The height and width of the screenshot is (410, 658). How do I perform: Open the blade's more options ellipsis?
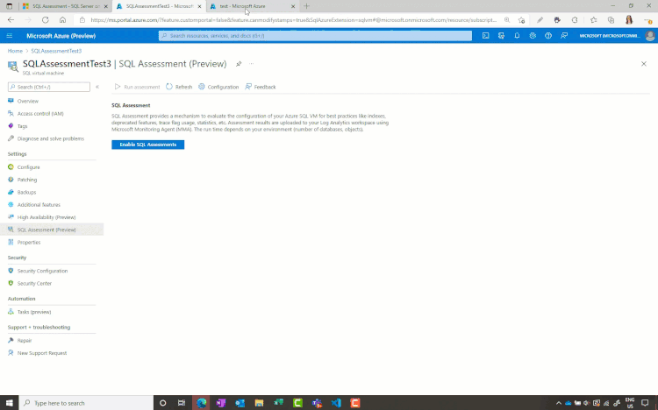click(252, 64)
